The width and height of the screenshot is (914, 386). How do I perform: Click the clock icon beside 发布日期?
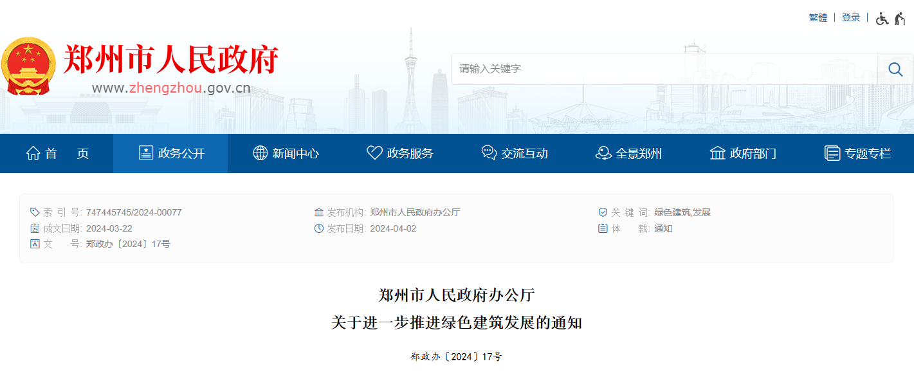click(318, 228)
